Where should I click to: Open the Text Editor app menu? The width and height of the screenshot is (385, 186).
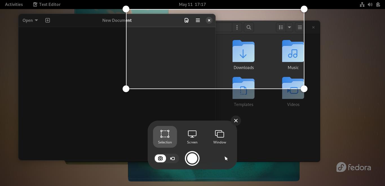point(47,5)
